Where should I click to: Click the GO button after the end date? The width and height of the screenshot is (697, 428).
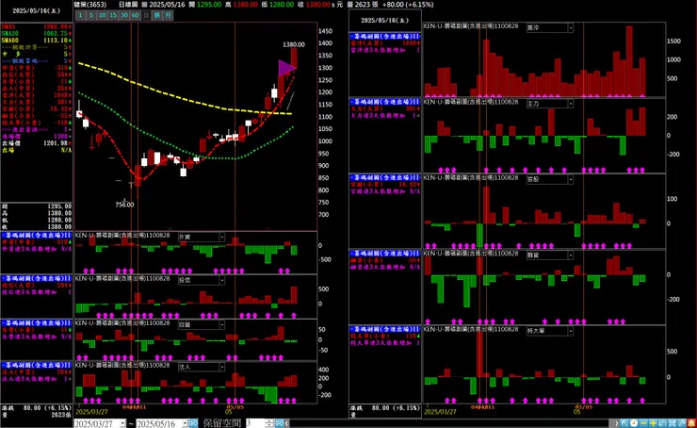[193, 423]
